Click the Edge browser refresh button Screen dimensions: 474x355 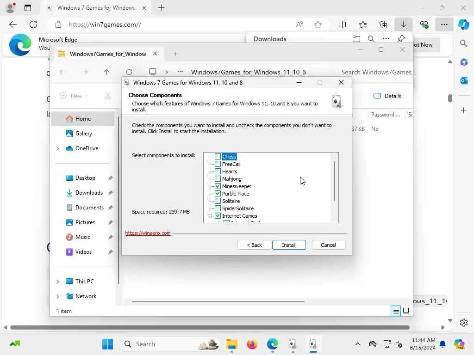(33, 24)
